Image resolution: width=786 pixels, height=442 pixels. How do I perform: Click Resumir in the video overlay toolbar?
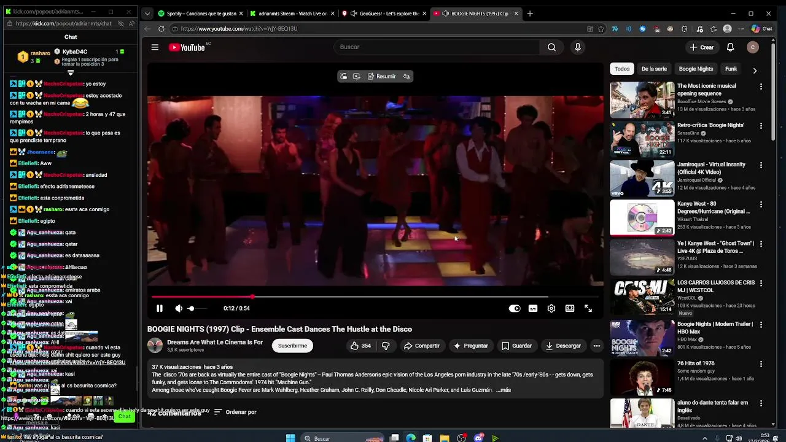(x=381, y=76)
